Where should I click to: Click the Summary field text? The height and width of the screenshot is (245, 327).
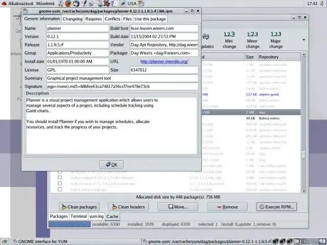(122, 78)
